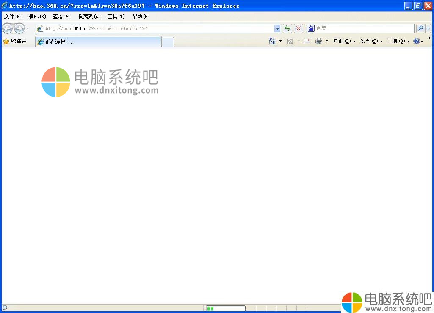Click the search magnifier button
The image size is (434, 313).
click(x=420, y=28)
